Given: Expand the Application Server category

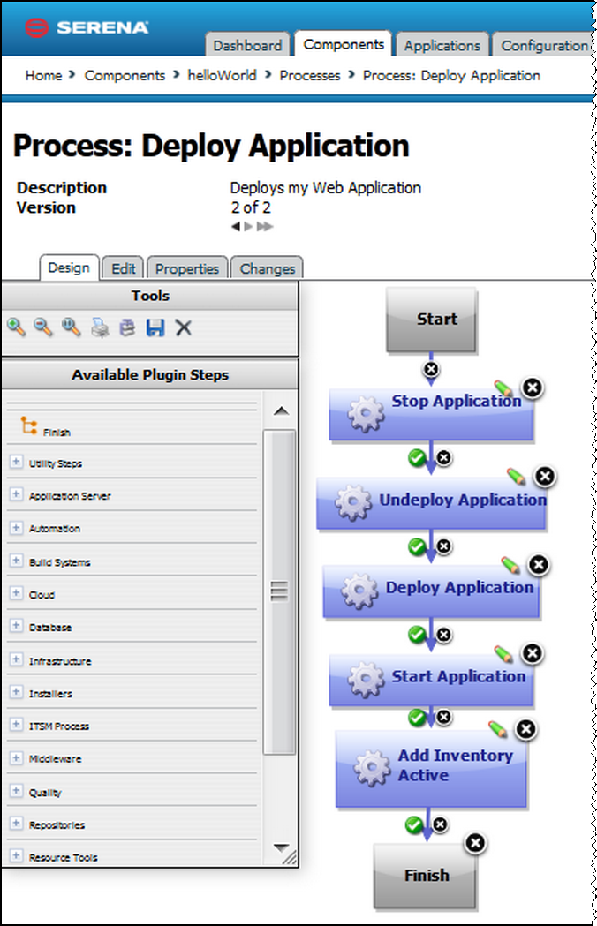Looking at the screenshot, I should (17, 494).
